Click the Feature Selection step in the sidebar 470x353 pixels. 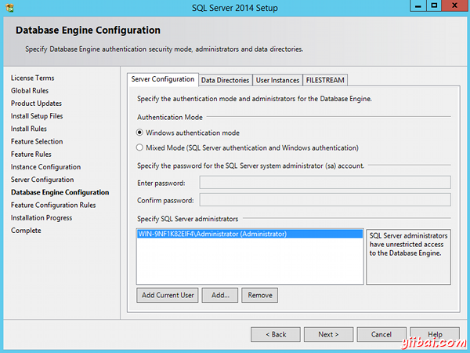[x=37, y=142]
